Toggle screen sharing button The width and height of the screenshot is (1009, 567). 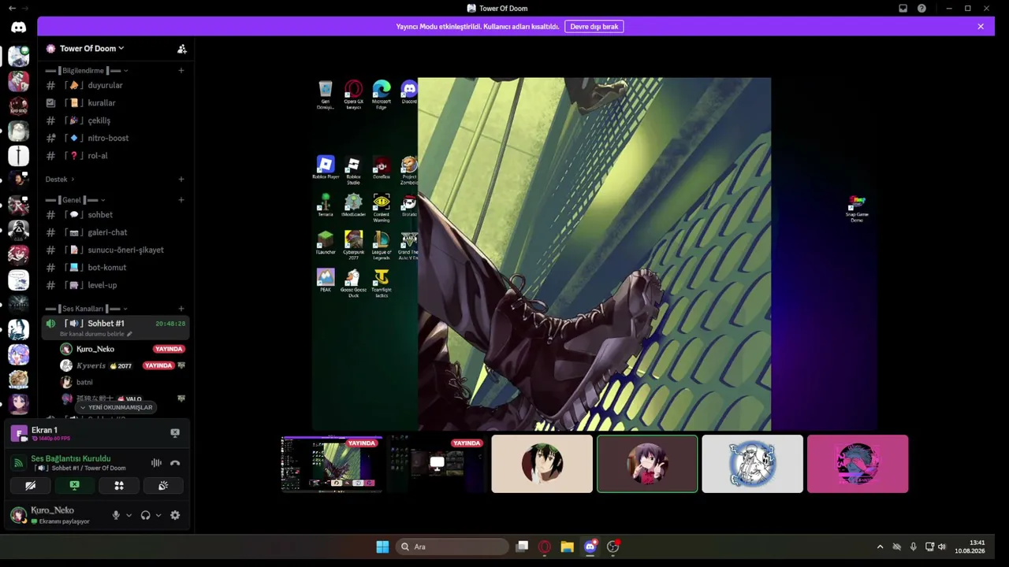pos(75,486)
